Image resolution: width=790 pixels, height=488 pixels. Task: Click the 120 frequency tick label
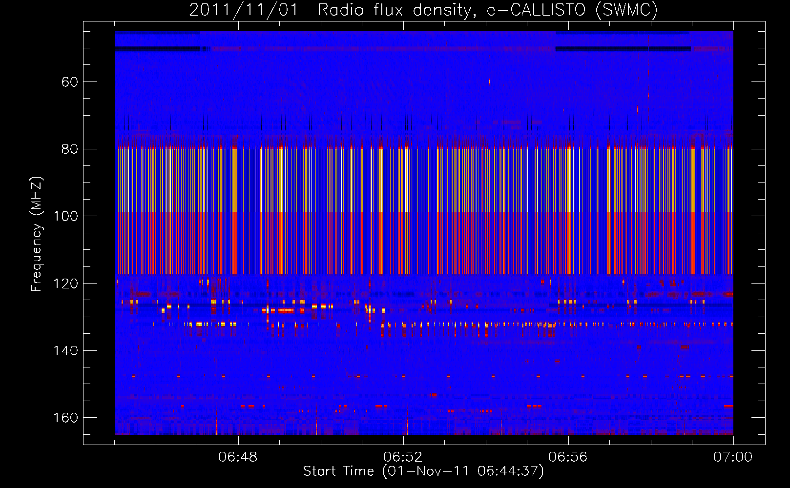pos(66,284)
